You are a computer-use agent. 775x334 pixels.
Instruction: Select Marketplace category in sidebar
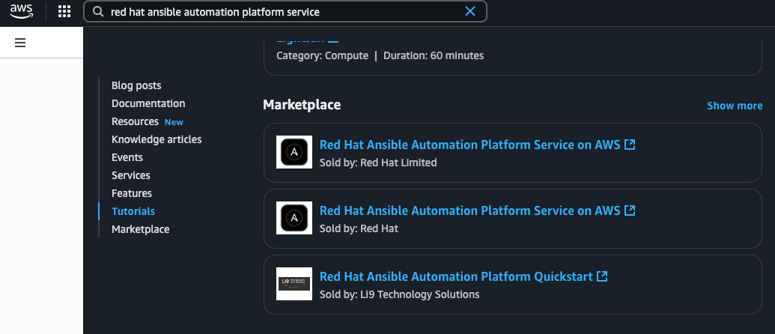(x=140, y=229)
